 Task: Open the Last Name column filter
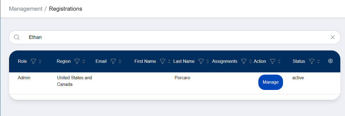point(201,61)
